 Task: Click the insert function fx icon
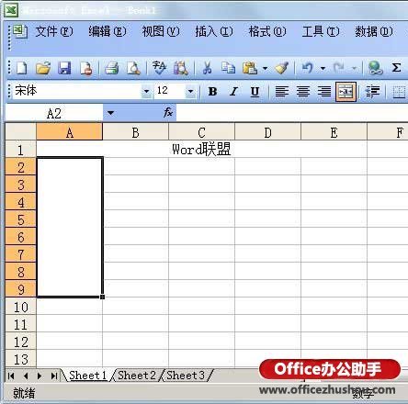pyautogui.click(x=168, y=113)
